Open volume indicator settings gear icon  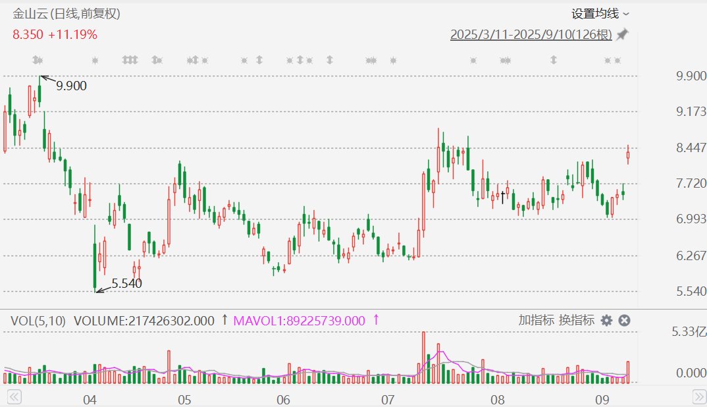pos(606,320)
